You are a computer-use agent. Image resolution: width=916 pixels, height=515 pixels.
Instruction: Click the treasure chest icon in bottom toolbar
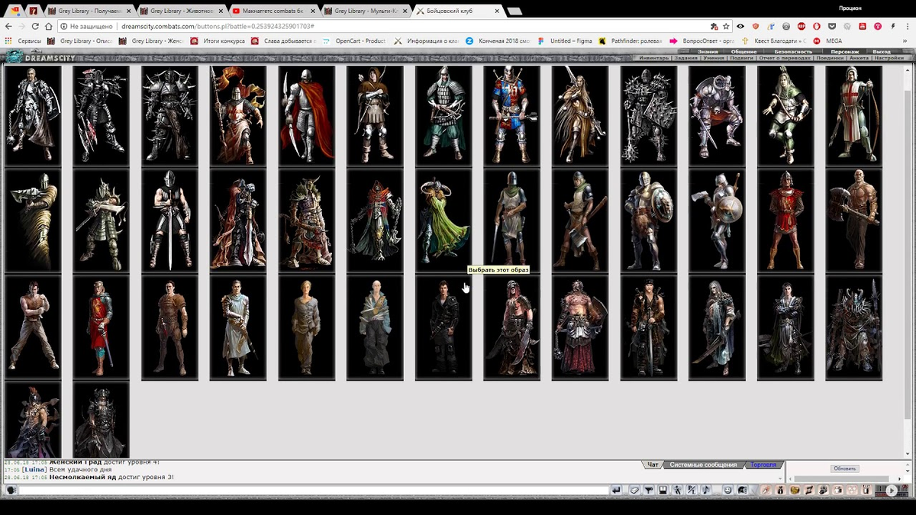(794, 491)
